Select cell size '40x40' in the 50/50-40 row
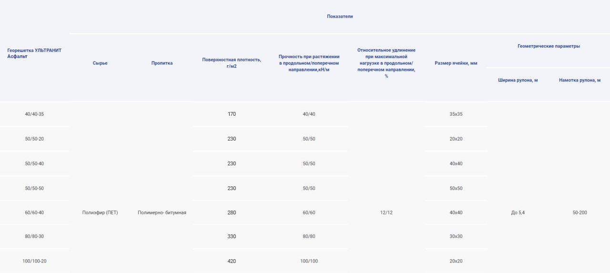 (456, 163)
